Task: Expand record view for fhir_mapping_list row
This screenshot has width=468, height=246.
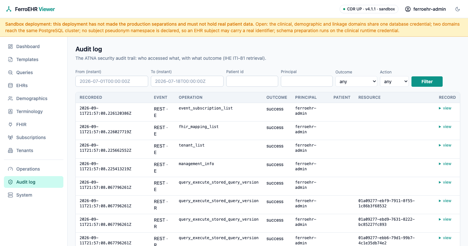Action: (445, 127)
